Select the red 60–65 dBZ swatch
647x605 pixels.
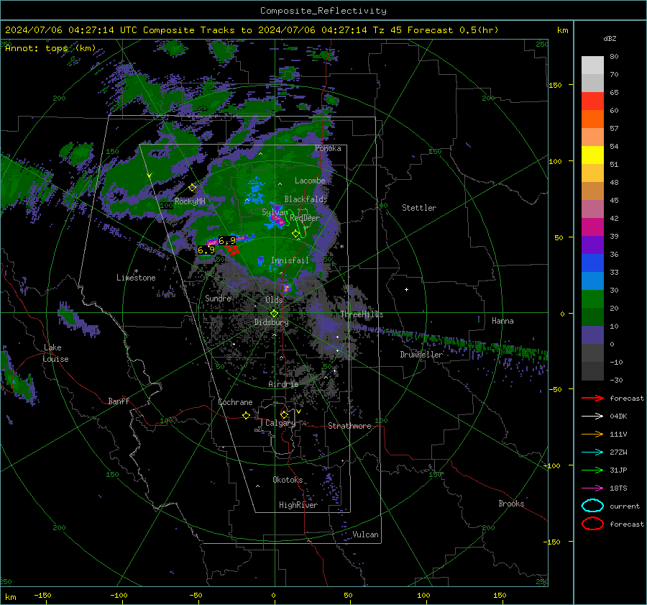click(x=592, y=101)
